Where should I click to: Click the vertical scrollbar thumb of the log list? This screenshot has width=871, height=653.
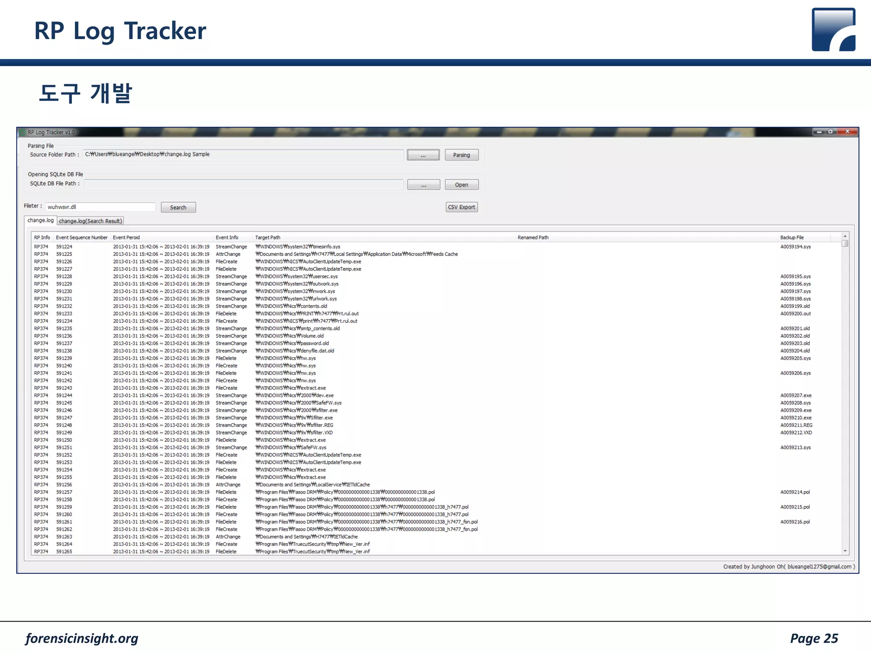845,244
